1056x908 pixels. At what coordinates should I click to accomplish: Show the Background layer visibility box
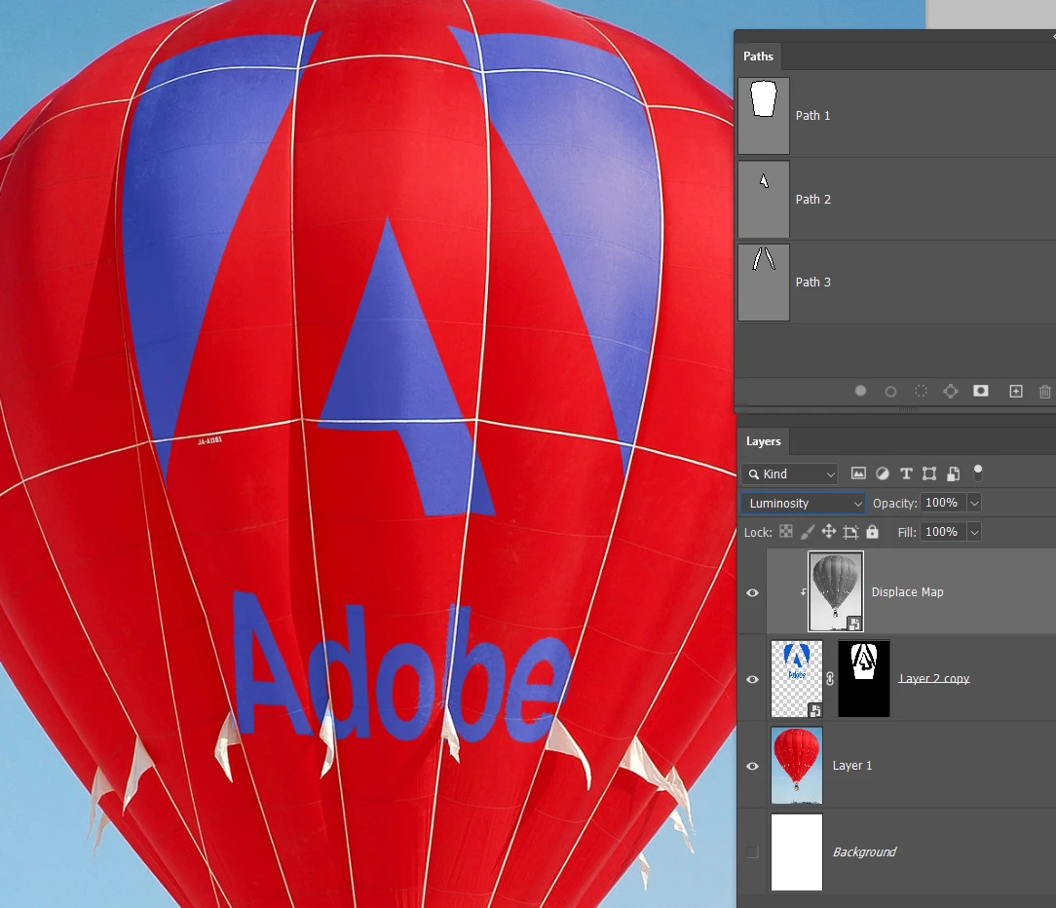[x=752, y=852]
